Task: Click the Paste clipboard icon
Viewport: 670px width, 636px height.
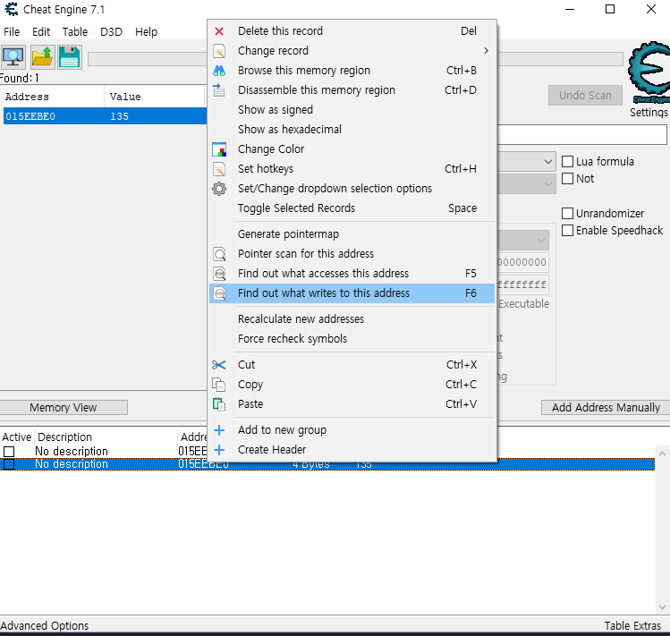Action: coord(219,404)
